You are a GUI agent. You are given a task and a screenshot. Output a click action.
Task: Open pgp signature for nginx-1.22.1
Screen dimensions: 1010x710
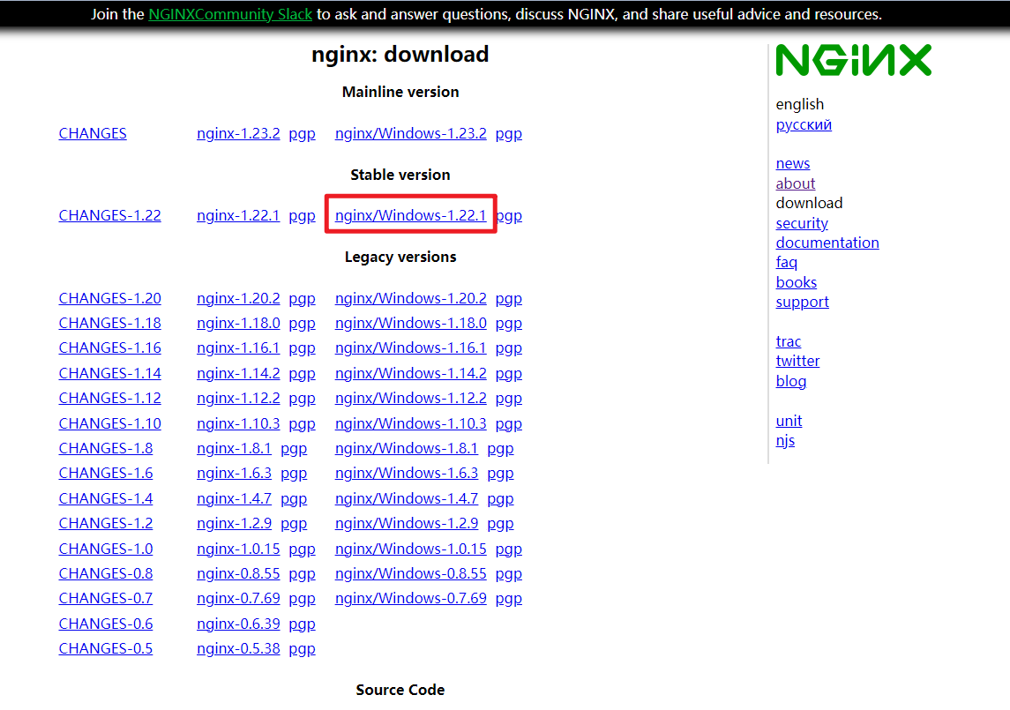click(x=302, y=215)
